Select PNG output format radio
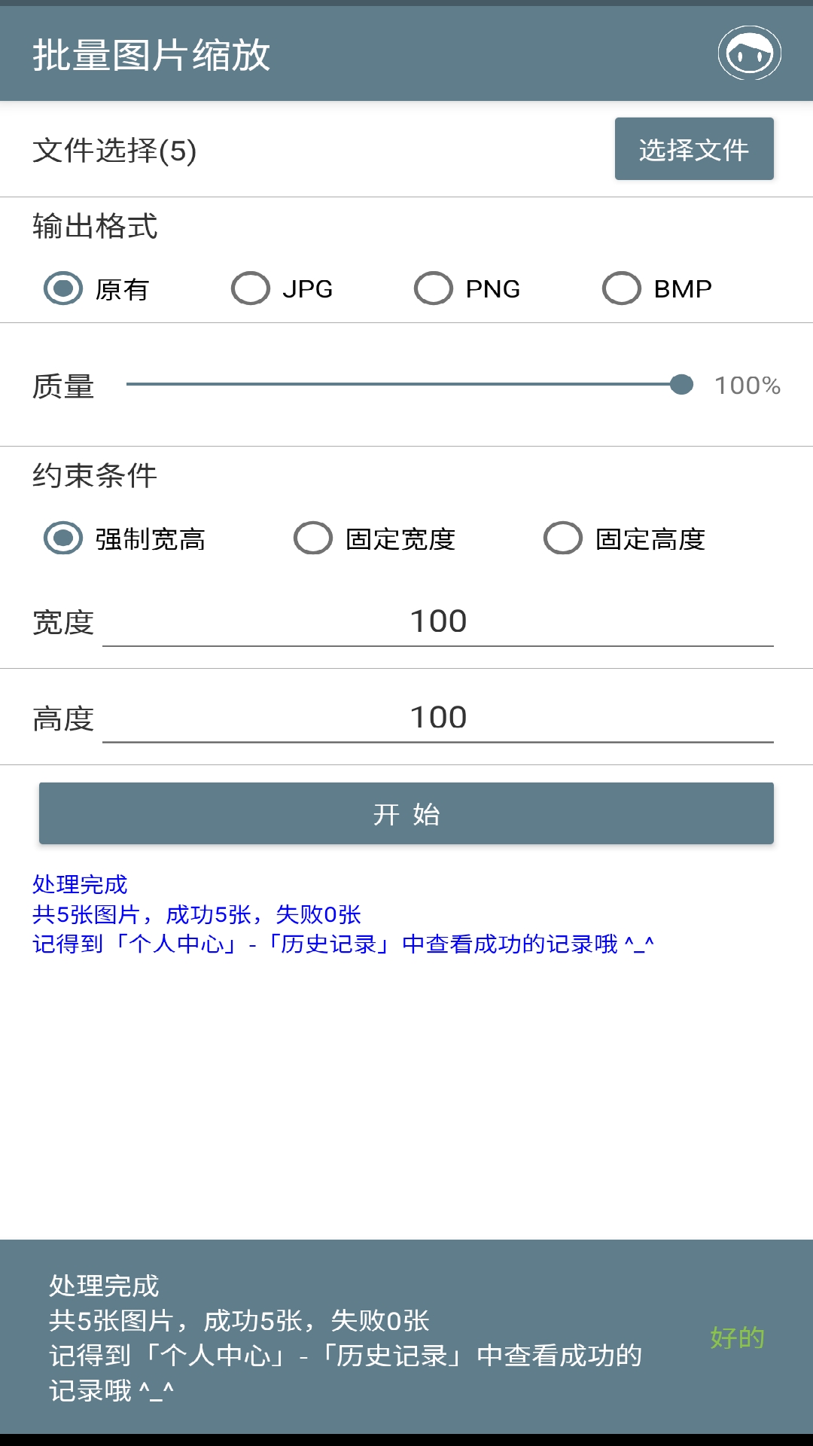Viewport: 813px width, 1446px height. (x=434, y=288)
